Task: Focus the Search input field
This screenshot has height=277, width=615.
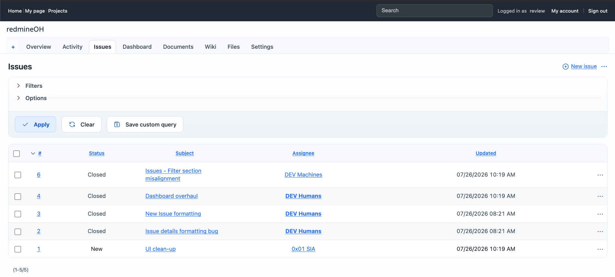Action: coord(434,11)
